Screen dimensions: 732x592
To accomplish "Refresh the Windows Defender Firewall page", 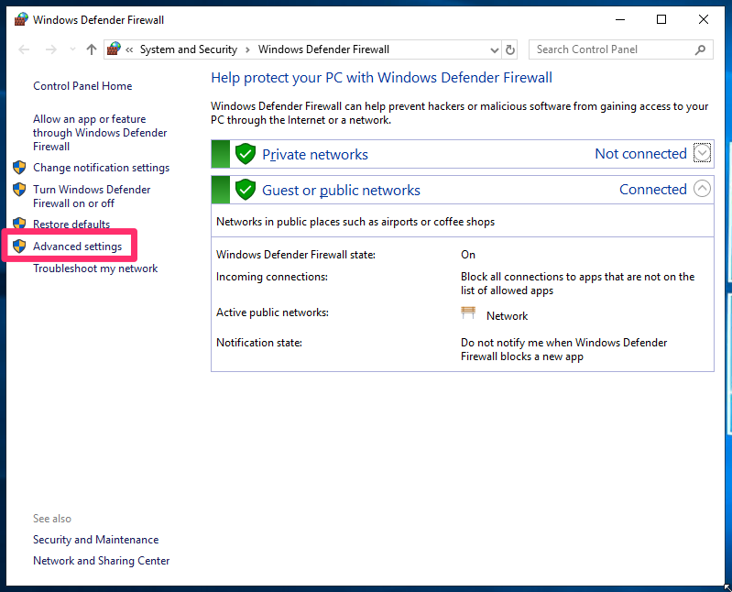I will click(510, 49).
